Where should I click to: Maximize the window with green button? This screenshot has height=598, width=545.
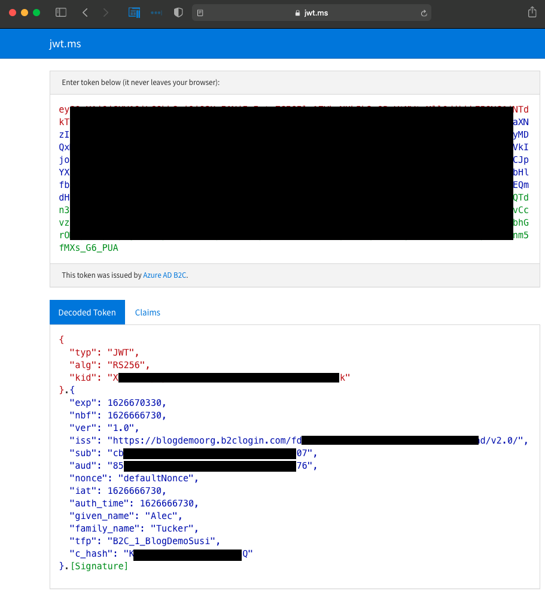36,13
